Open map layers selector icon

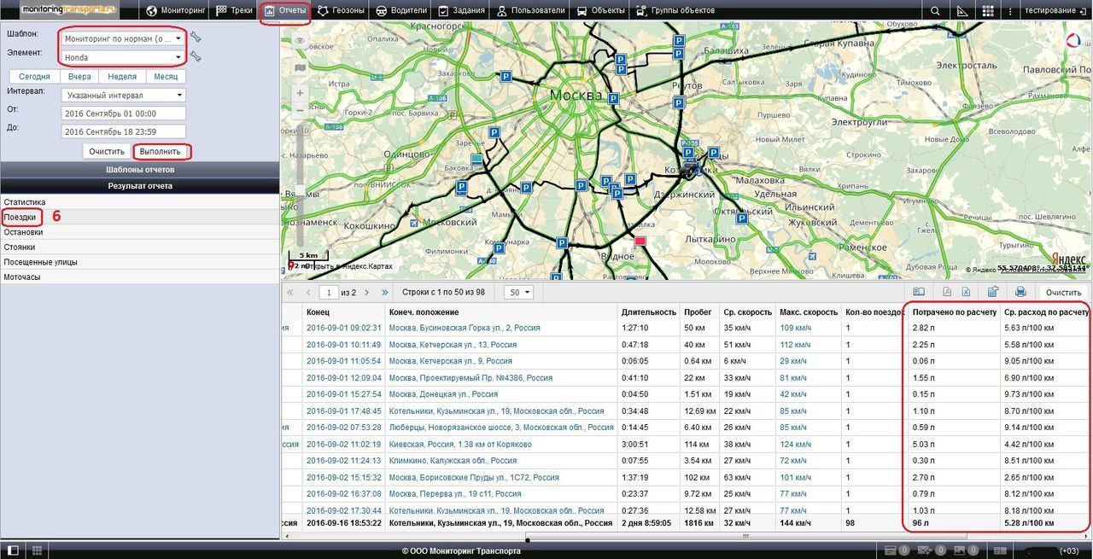(300, 67)
